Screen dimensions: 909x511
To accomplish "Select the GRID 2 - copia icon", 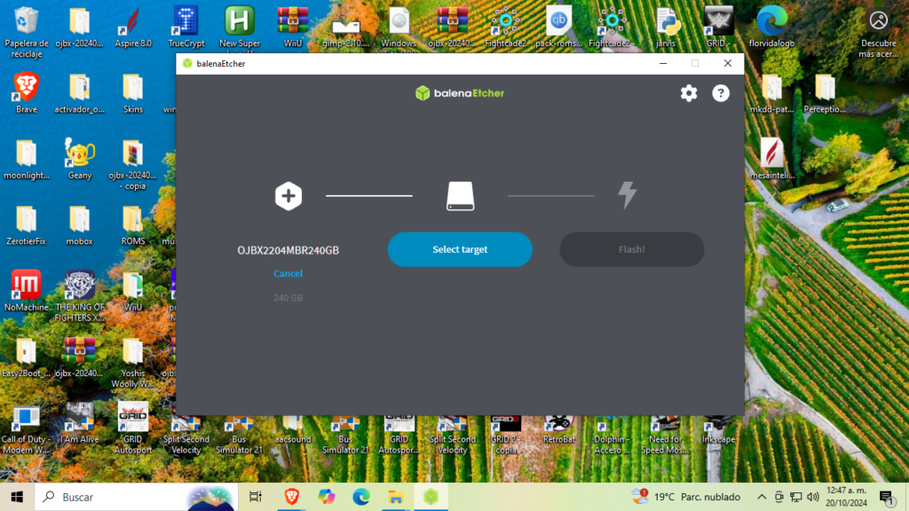I will [505, 434].
